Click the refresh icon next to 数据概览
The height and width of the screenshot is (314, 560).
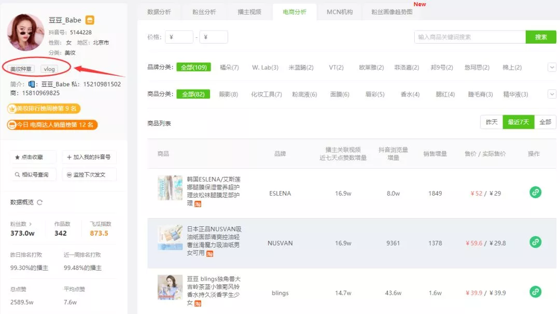pos(39,202)
